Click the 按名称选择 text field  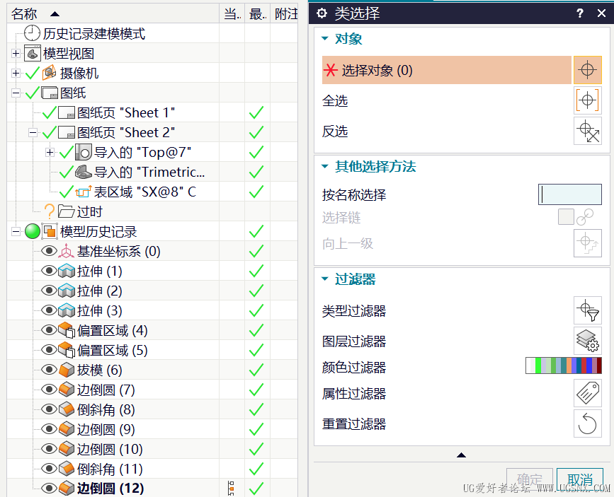click(570, 194)
